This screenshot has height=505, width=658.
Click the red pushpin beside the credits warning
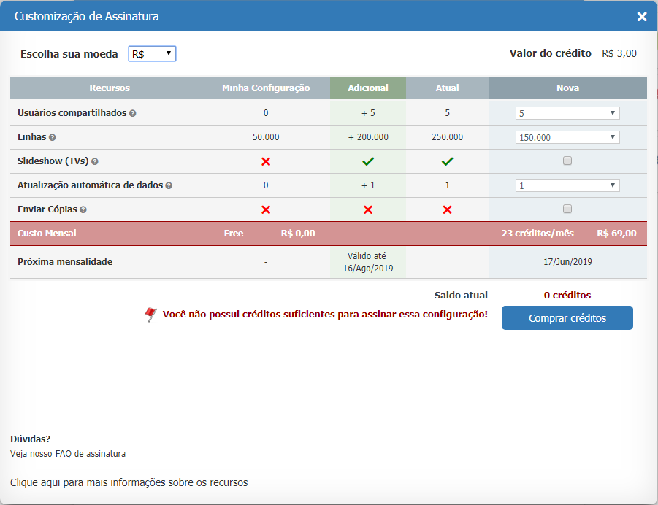click(151, 315)
